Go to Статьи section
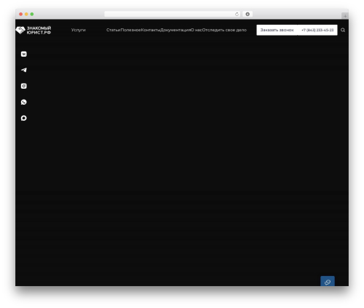 [x=114, y=30]
